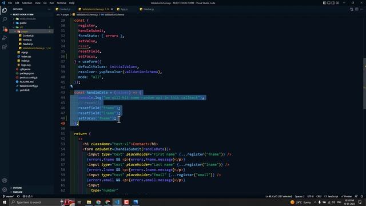This screenshot has width=366, height=206.
Task: Toggle secondary side bar layout icon
Action: click(333, 3)
